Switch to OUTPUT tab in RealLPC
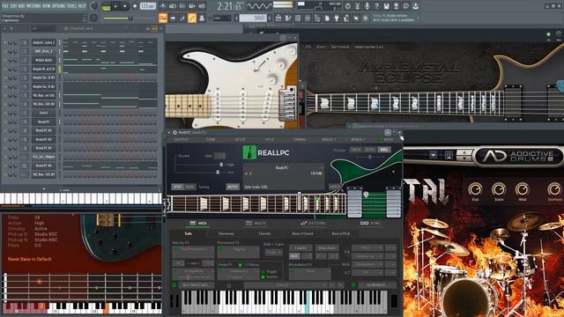The height and width of the screenshot is (317, 564). point(182,139)
